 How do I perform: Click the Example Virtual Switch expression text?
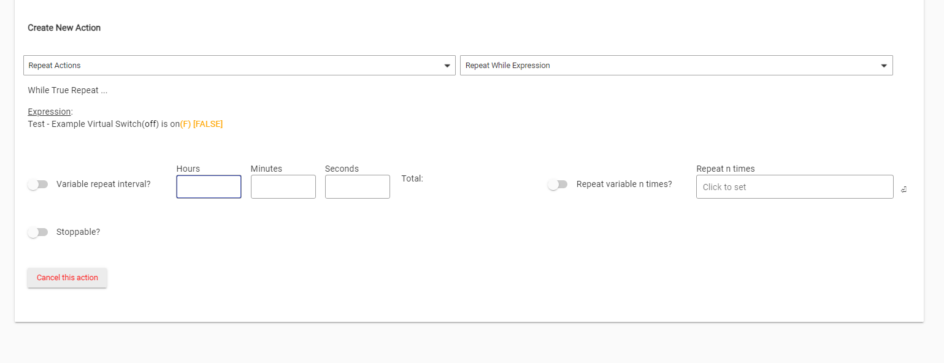coord(103,124)
